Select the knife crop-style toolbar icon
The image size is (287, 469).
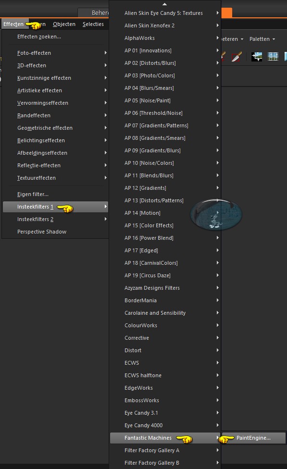237,57
